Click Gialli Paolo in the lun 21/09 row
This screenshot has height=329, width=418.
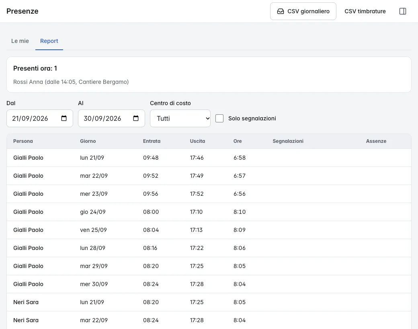[x=28, y=158]
